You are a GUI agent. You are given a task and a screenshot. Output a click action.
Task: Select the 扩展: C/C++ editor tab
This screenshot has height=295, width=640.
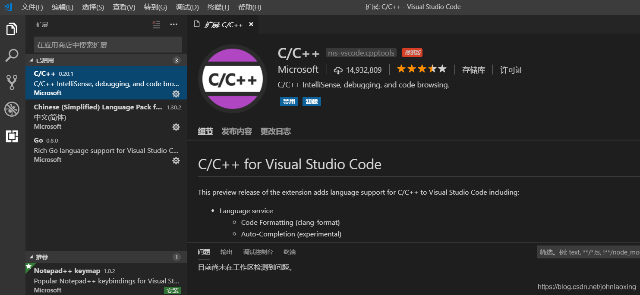click(x=224, y=25)
